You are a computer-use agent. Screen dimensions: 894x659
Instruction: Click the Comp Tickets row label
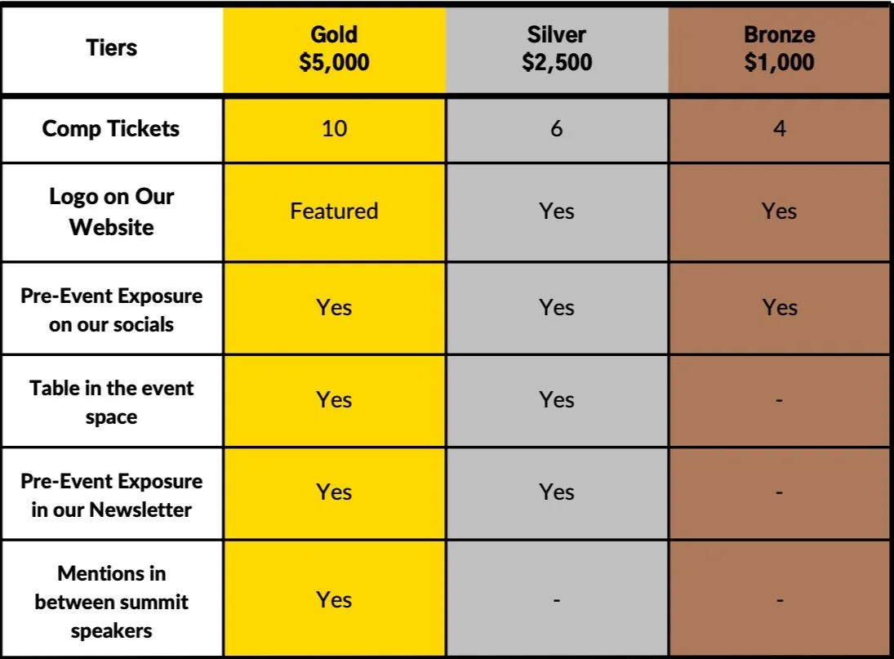click(x=111, y=129)
